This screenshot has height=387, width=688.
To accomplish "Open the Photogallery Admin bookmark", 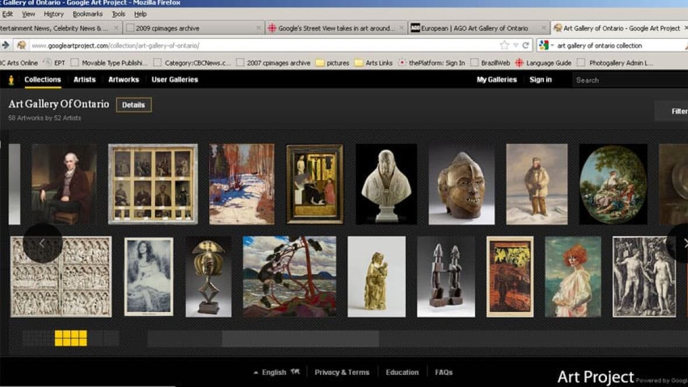I will (615, 63).
